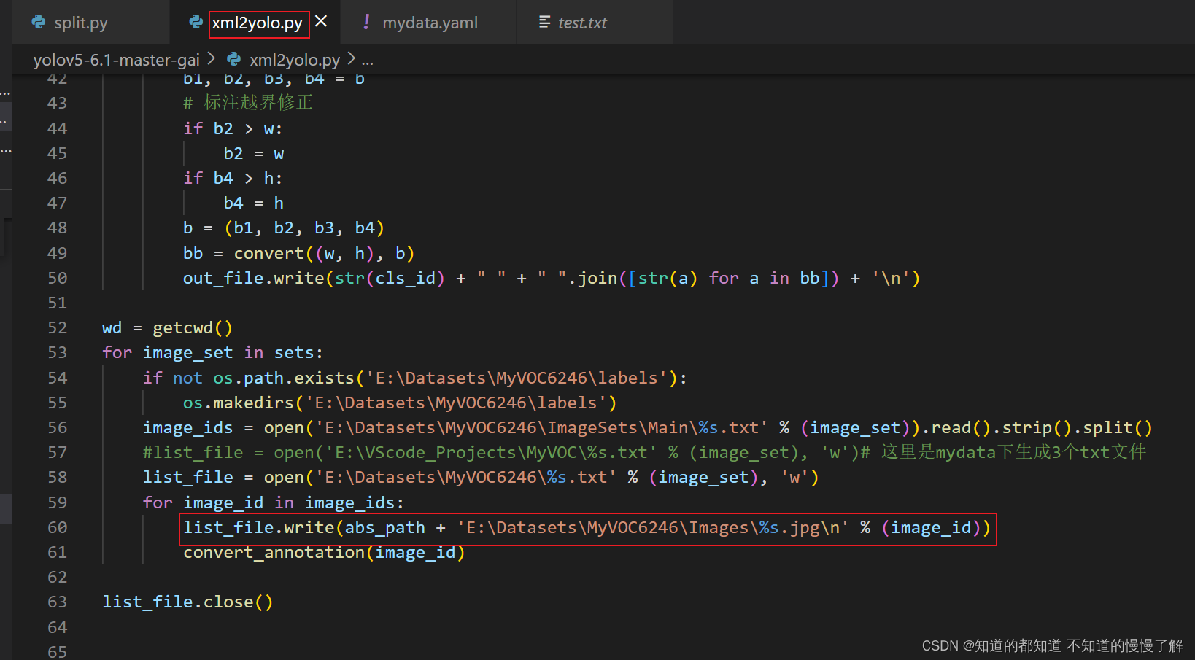Click xml2yolo.py in the breadcrumb path
The height and width of the screenshot is (660, 1195).
point(295,60)
